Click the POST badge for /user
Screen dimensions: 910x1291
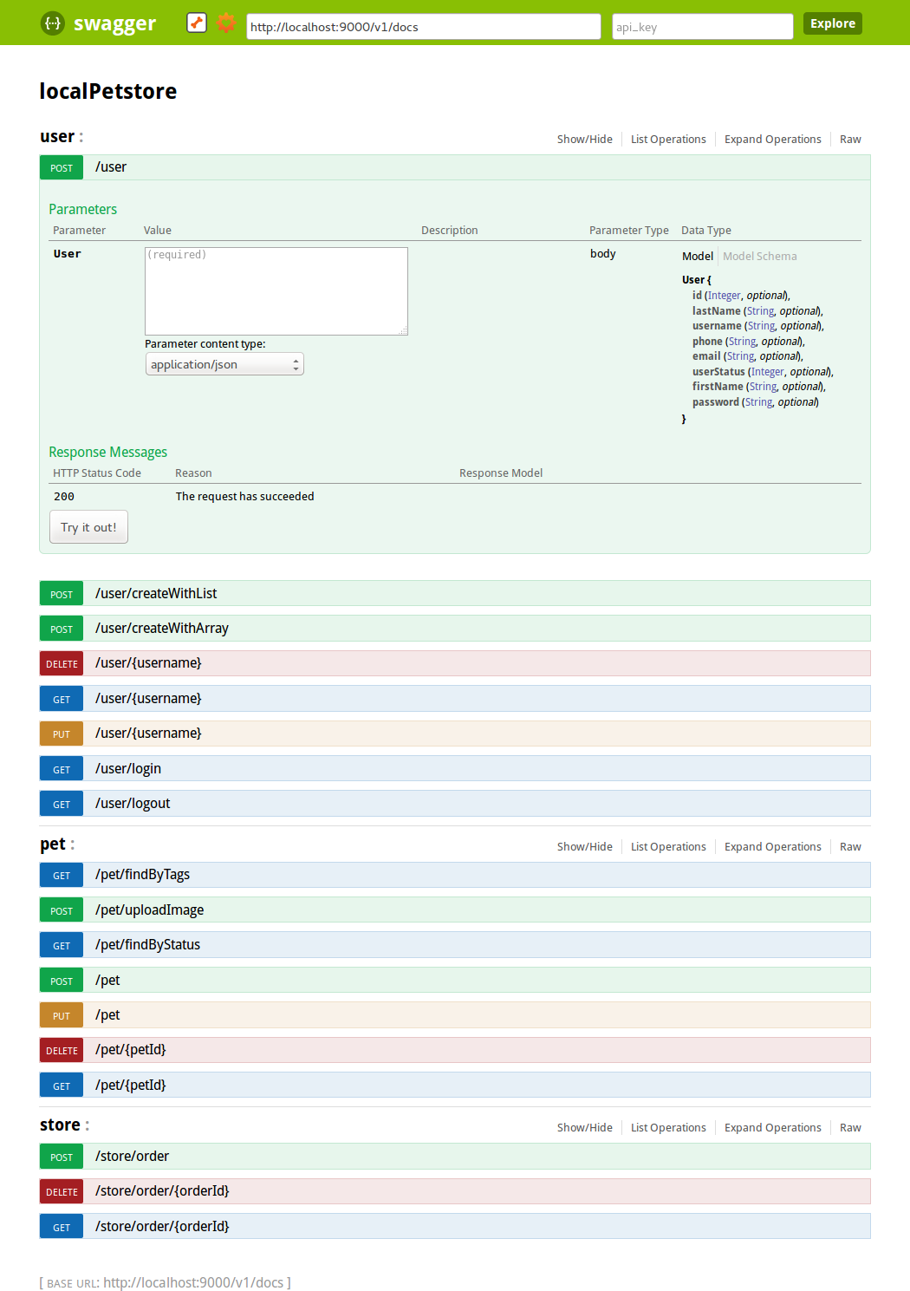pyautogui.click(x=62, y=167)
